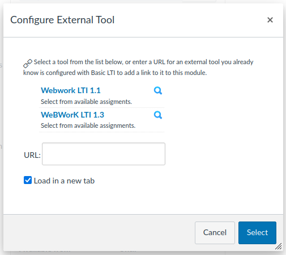Select the Webwork LTI 1.1 tool link
The width and height of the screenshot is (286, 255).
pyautogui.click(x=71, y=90)
